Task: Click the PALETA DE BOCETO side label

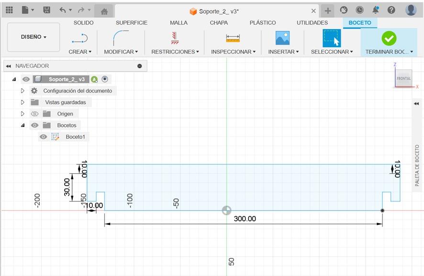Action: (x=417, y=166)
